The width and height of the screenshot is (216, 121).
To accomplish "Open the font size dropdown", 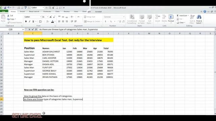I will pyautogui.click(x=48, y=17).
